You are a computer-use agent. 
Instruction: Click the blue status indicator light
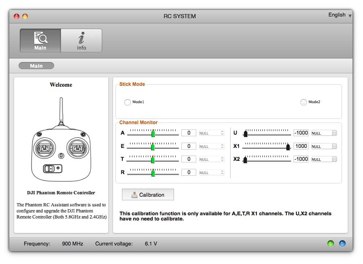(x=342, y=243)
